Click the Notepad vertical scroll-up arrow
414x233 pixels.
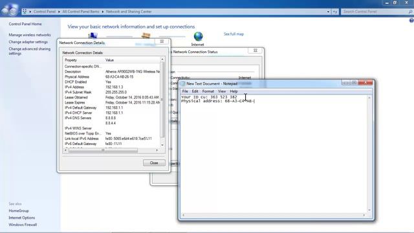[x=369, y=98]
